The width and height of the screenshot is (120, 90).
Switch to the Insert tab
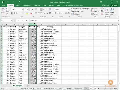18,5
